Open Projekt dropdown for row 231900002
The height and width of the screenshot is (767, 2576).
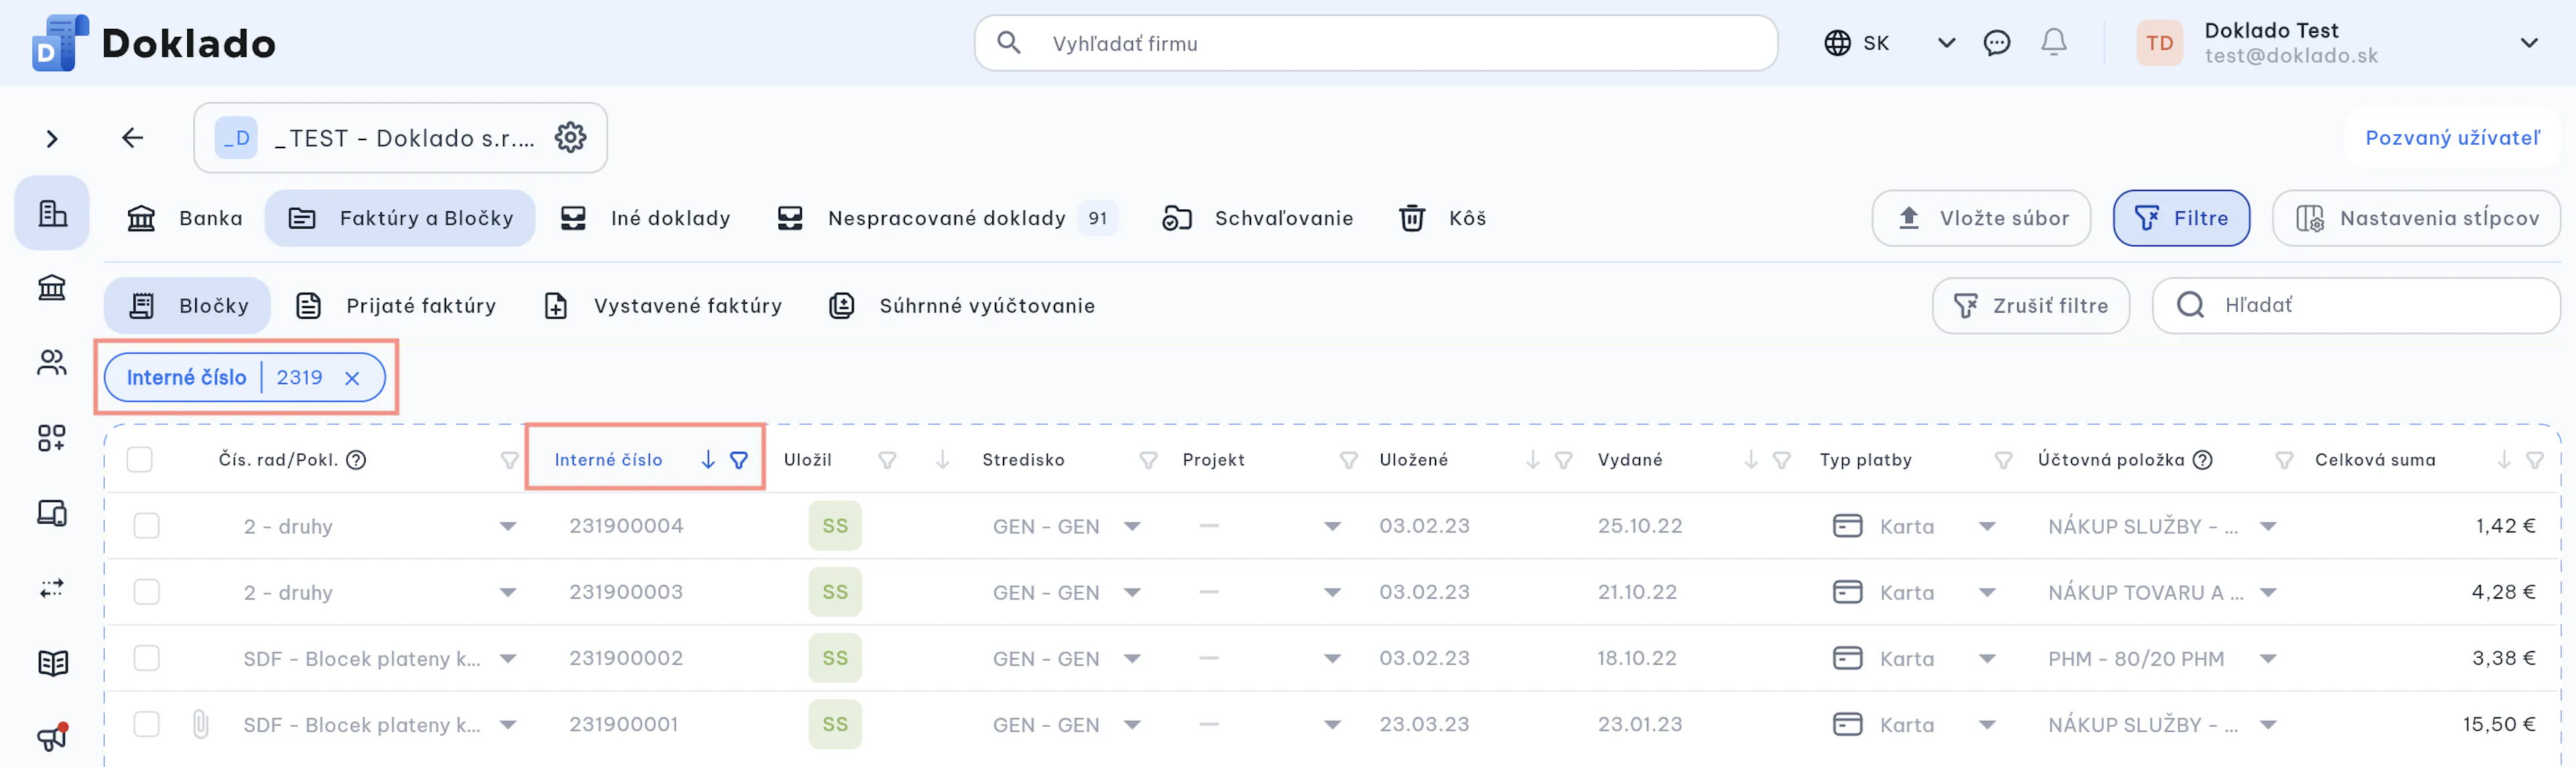(1332, 658)
